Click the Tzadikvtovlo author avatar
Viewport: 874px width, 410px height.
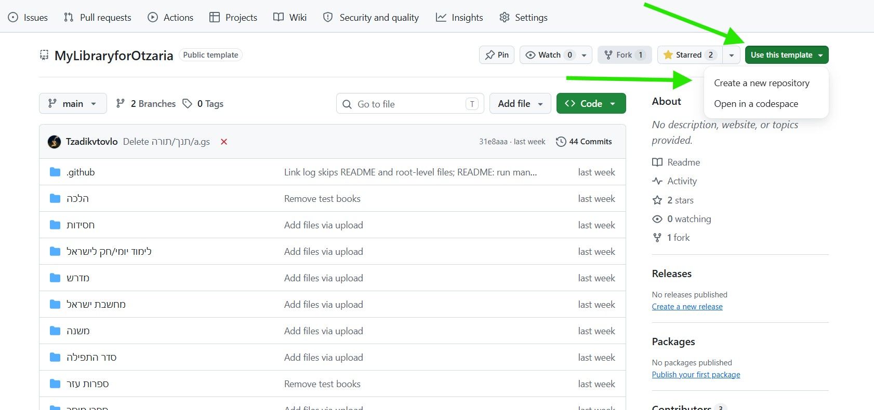(54, 142)
